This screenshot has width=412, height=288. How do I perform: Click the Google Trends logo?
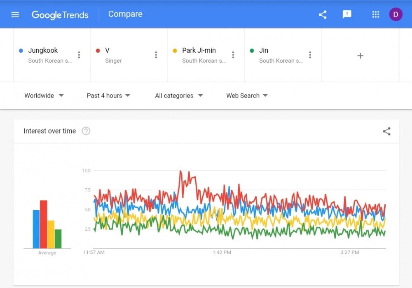point(60,15)
